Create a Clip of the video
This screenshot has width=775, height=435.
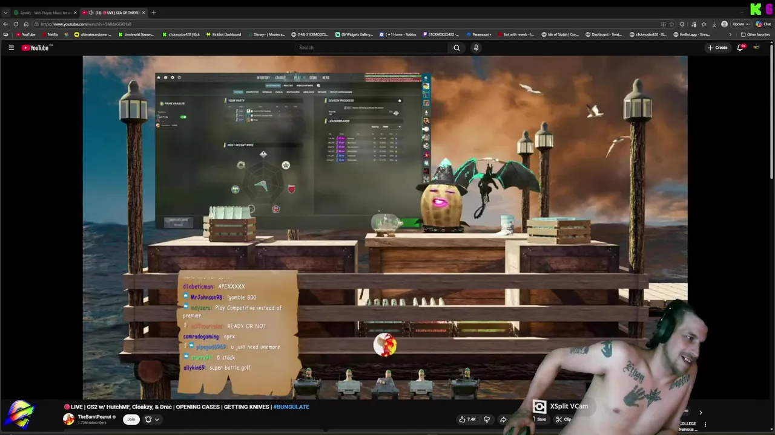[564, 419]
